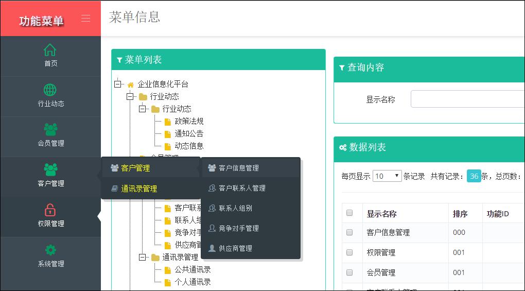Click the 功能菜单 sidebar title
525x291 pixels.
point(41,21)
